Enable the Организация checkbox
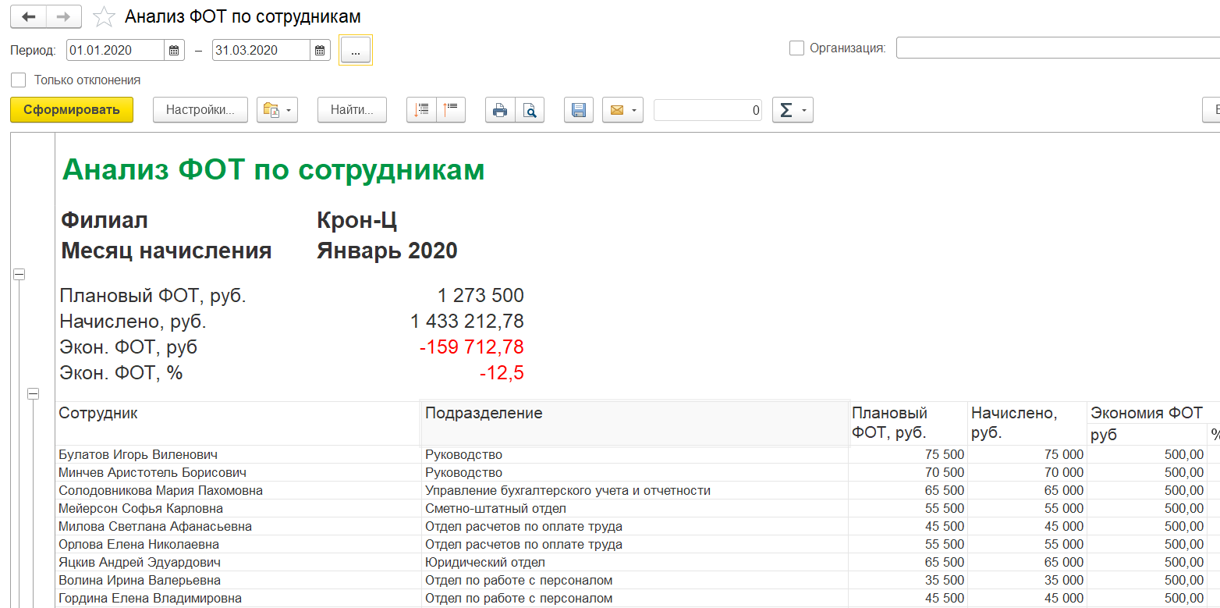 (x=796, y=48)
